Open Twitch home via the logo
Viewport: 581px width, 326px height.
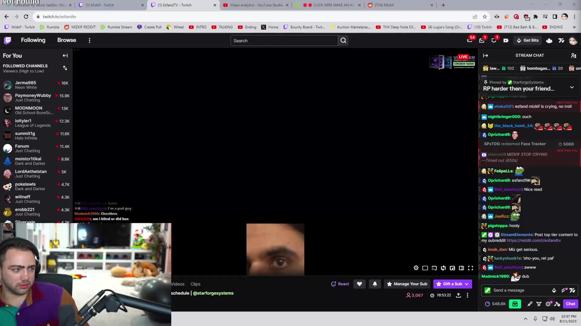click(x=8, y=40)
